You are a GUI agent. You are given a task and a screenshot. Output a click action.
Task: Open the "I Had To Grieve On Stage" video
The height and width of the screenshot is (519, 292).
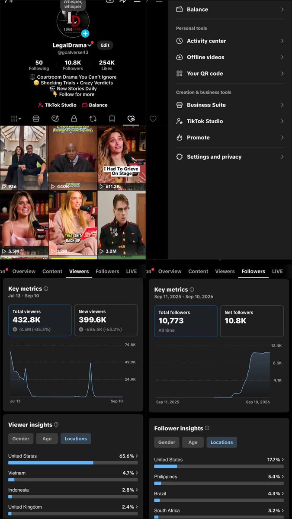[122, 158]
